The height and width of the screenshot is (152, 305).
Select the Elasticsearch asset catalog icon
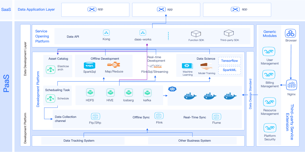[x=50, y=69]
